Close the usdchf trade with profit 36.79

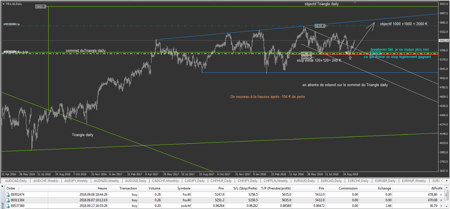[x=441, y=206]
